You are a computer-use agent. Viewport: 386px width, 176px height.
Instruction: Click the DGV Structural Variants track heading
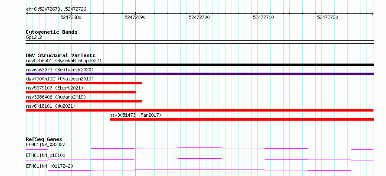(x=61, y=55)
